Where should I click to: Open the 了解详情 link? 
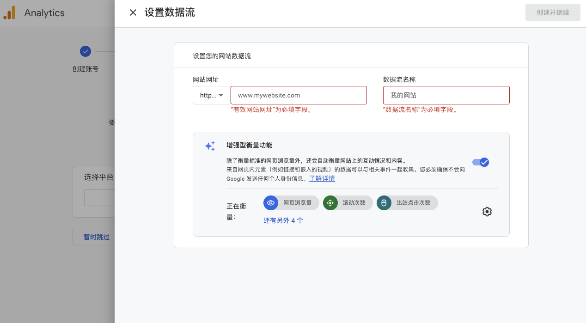coord(322,178)
